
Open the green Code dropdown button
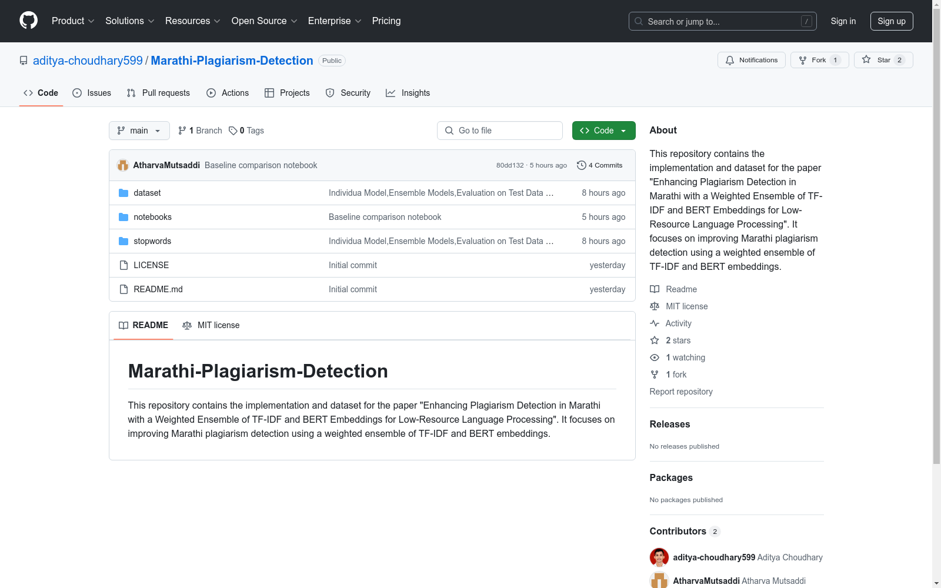pyautogui.click(x=603, y=131)
